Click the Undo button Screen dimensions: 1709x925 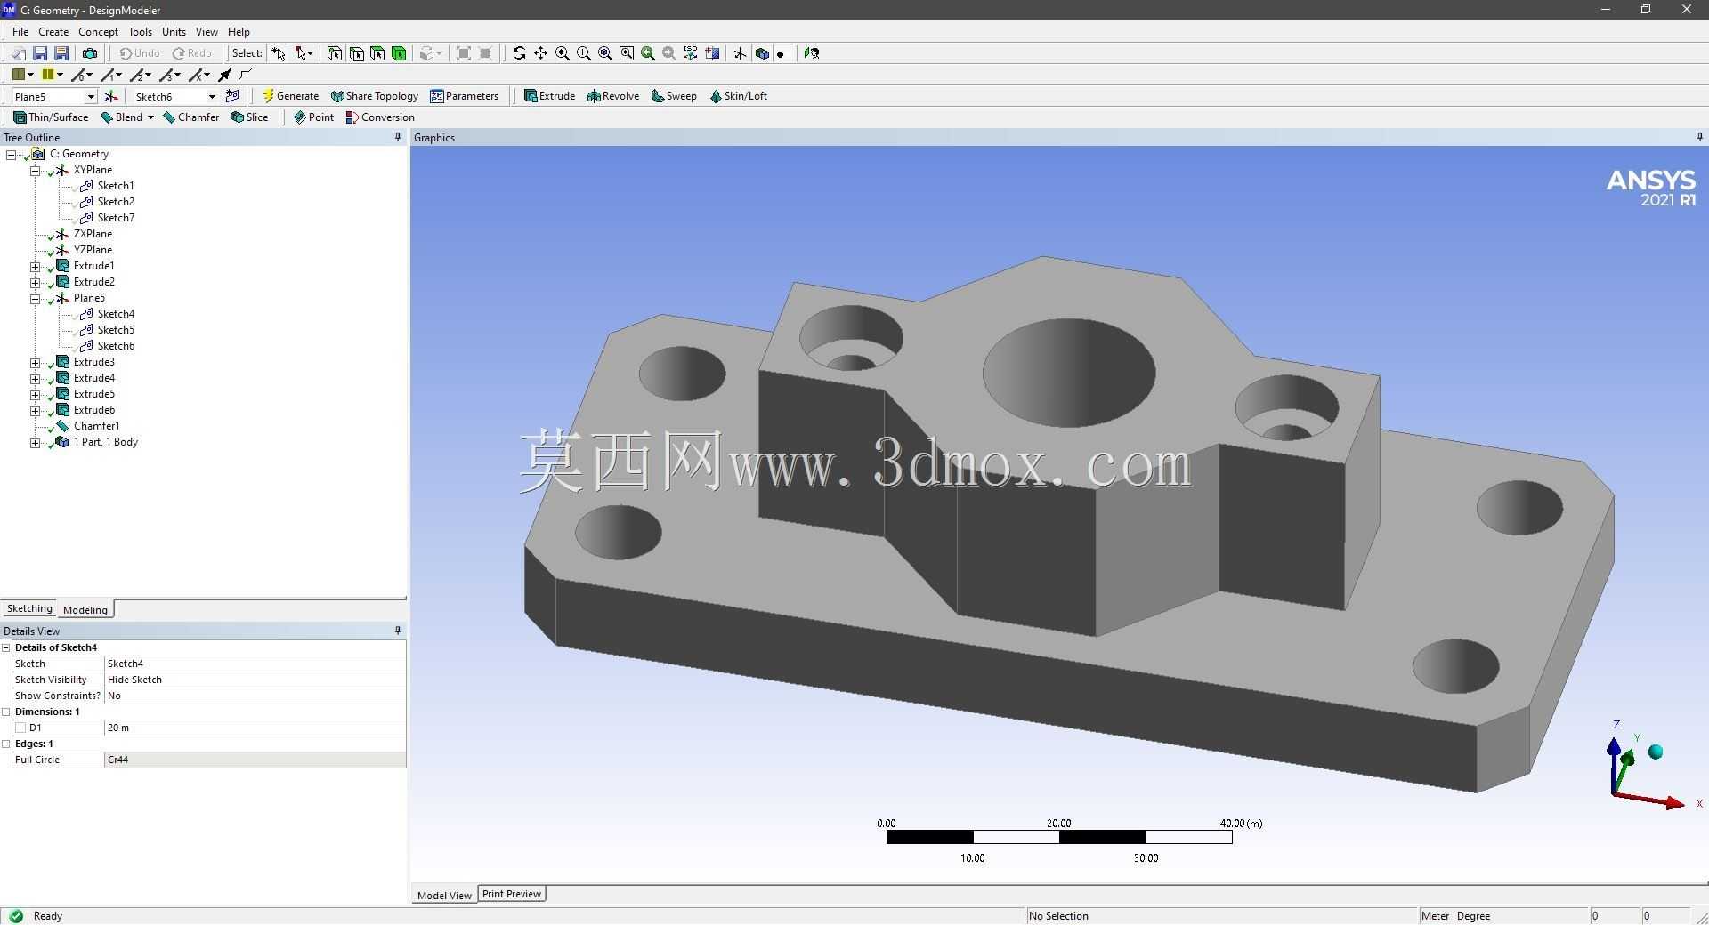tap(140, 53)
